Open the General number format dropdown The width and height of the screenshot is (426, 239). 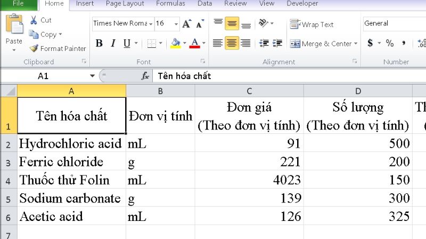tap(395, 23)
